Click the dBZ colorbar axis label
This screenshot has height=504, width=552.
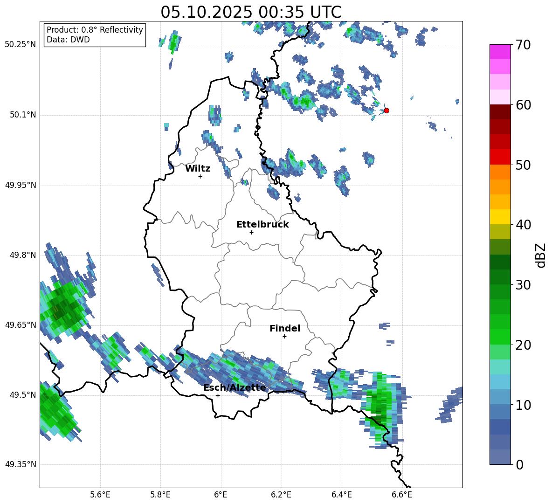tap(541, 255)
